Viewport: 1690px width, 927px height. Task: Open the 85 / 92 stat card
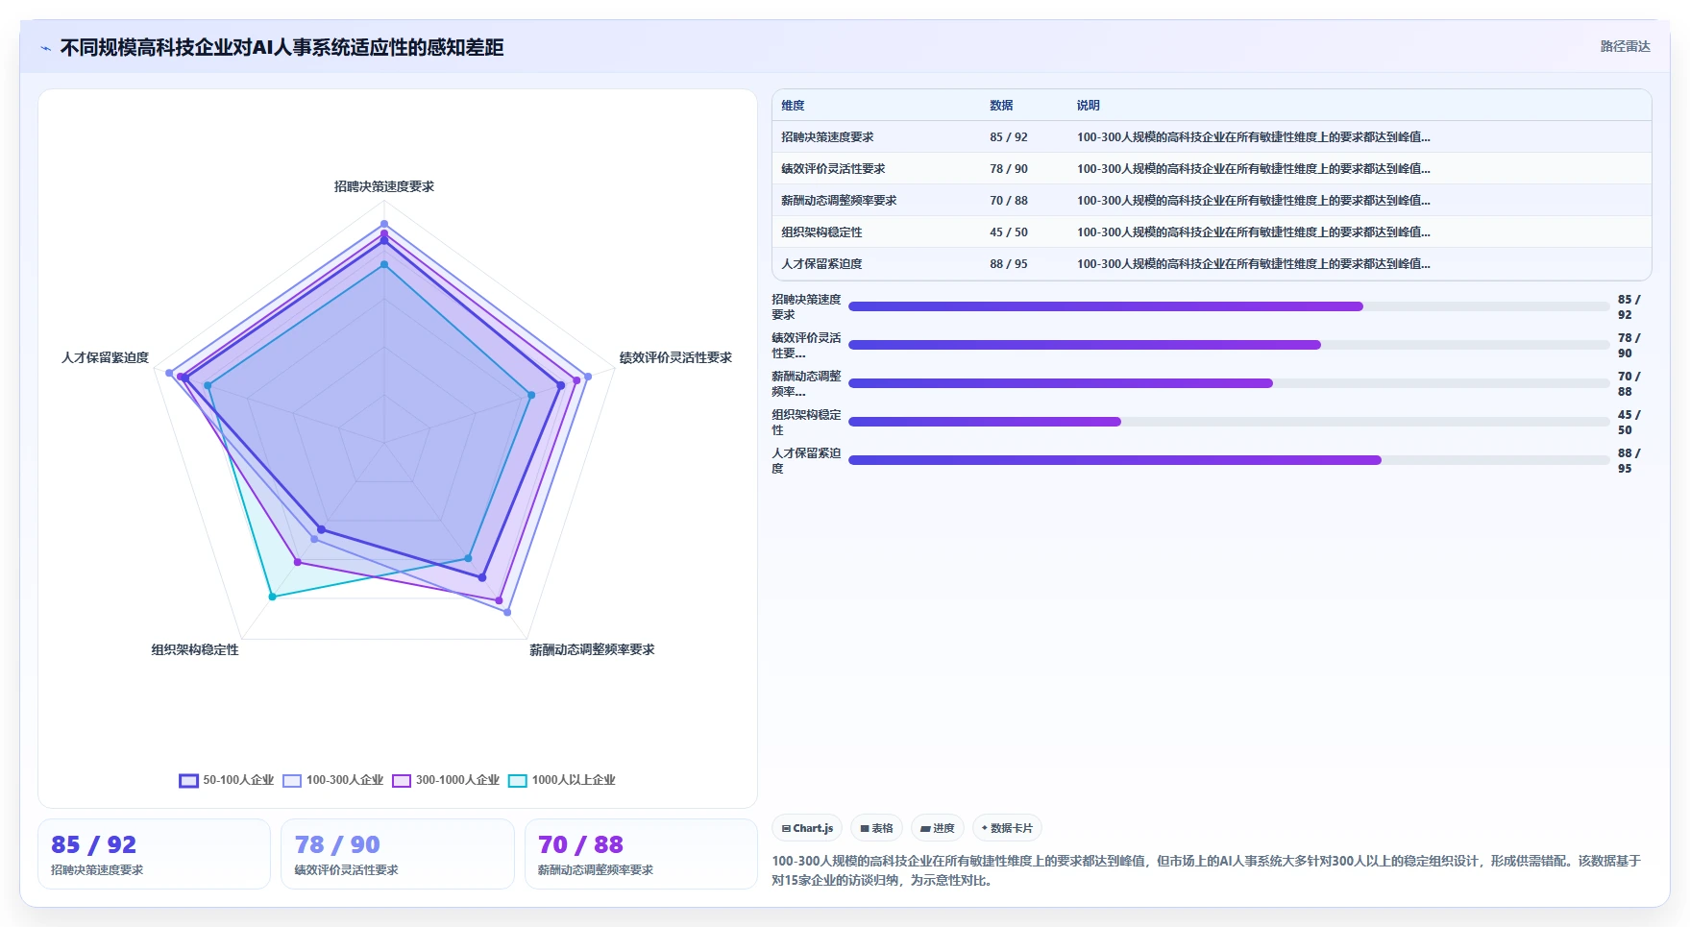click(x=154, y=854)
